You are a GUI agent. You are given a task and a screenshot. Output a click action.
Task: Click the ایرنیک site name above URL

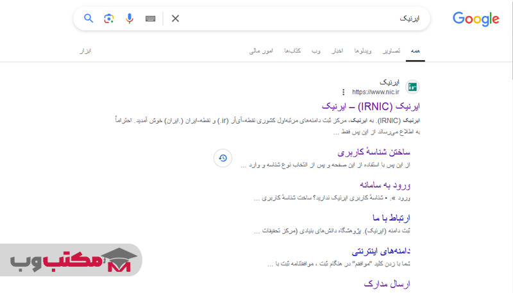point(389,82)
